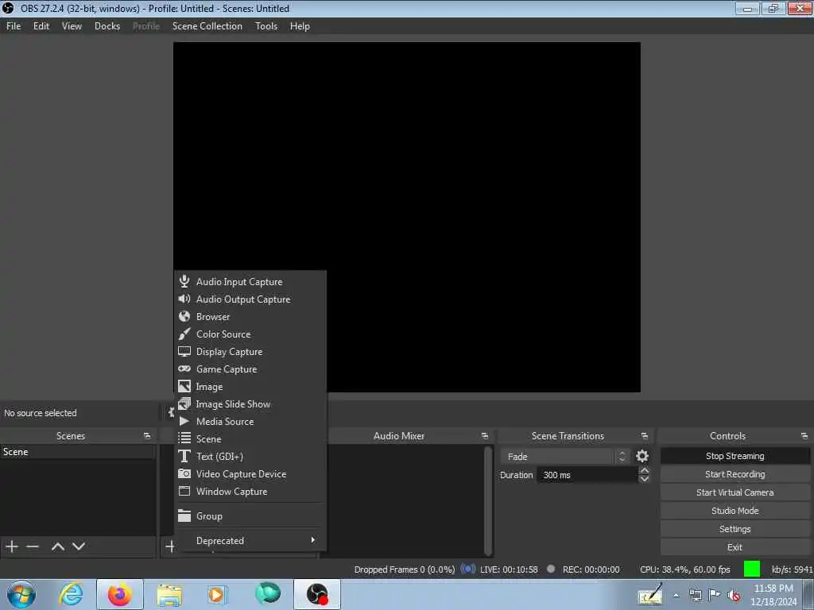Open the file explorer folder in taskbar
Screen dimensions: 814x610
[x=169, y=594]
